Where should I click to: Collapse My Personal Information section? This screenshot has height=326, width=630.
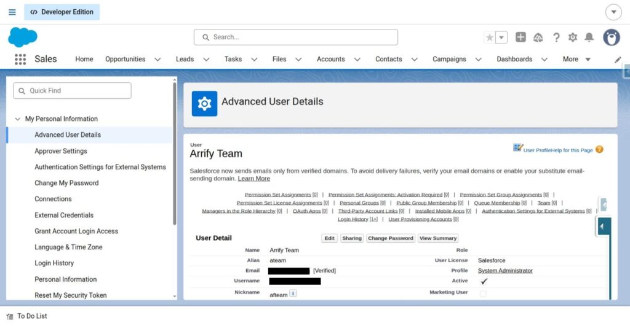point(18,119)
